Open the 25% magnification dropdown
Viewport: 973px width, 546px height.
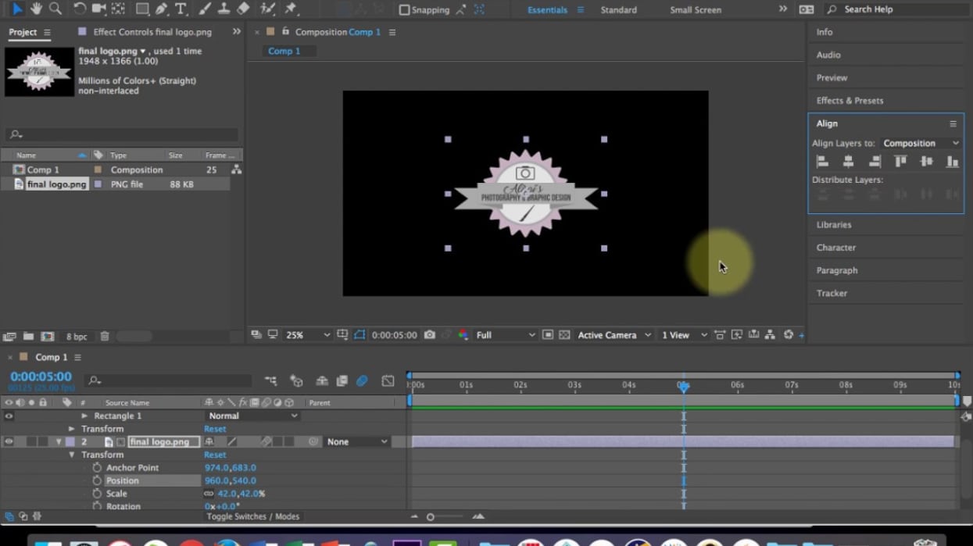click(307, 335)
